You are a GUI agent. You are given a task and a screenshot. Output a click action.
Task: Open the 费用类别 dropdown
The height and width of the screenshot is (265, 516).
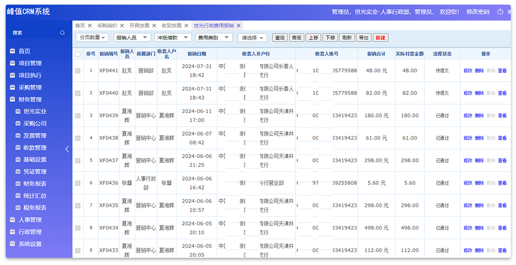click(213, 37)
